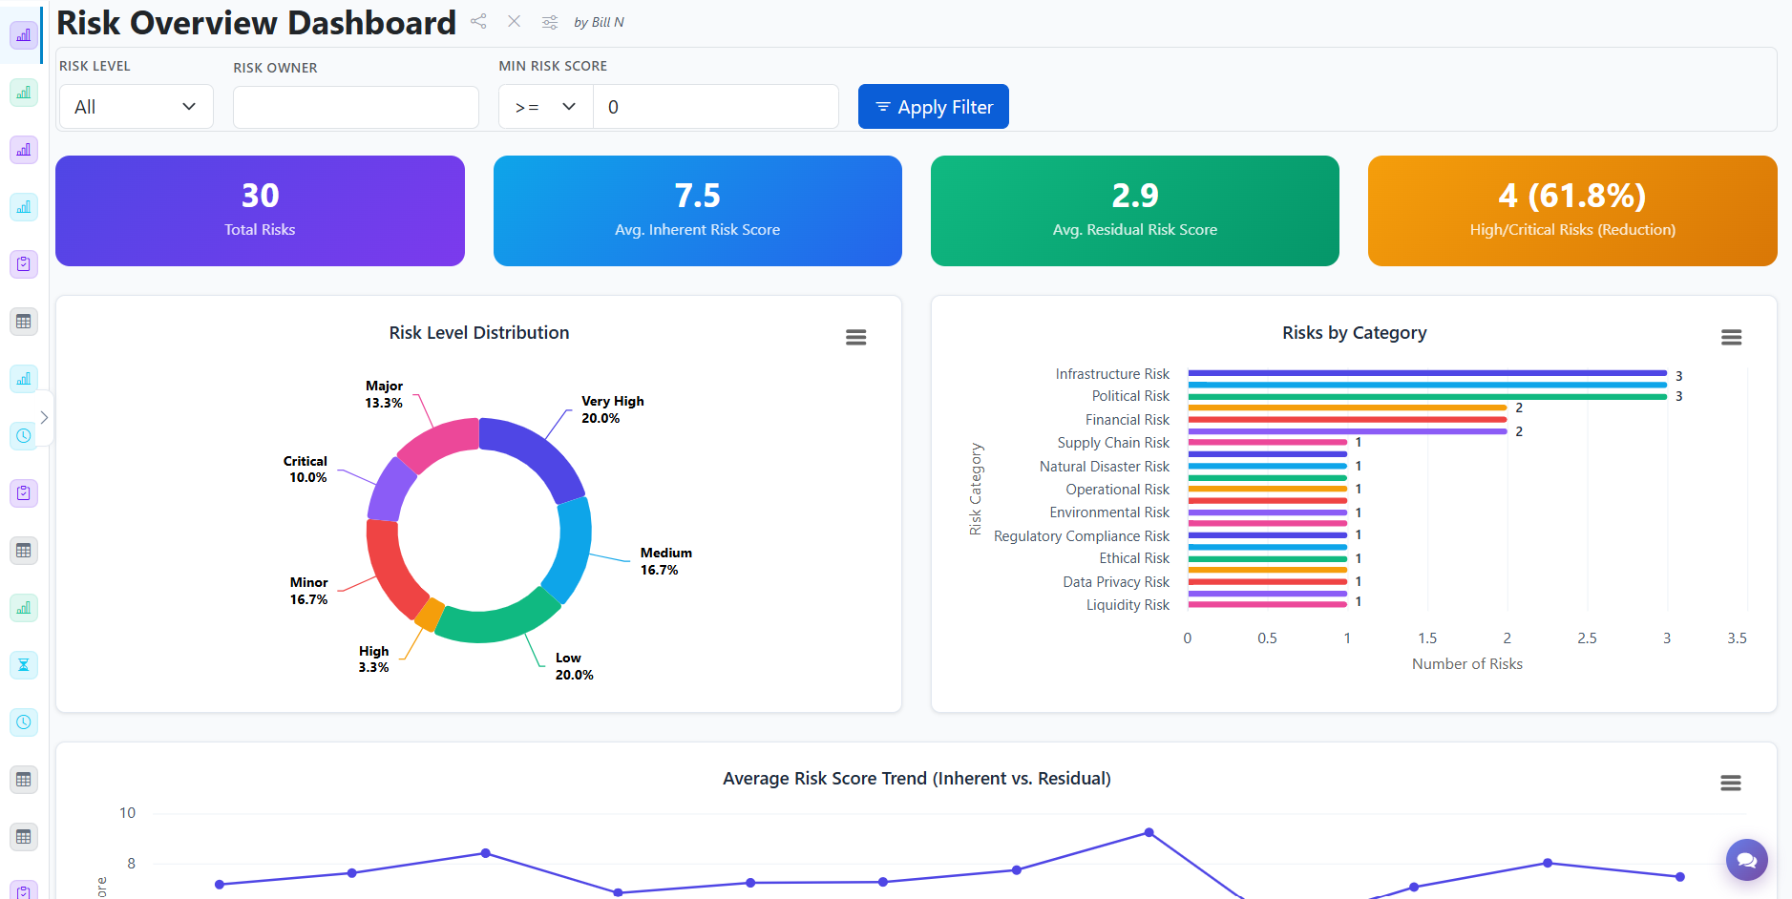Viewport: 1792px width, 899px height.
Task: Select the table grid icon directly above the hourglass's green chart neighbor
Action: pyautogui.click(x=24, y=551)
